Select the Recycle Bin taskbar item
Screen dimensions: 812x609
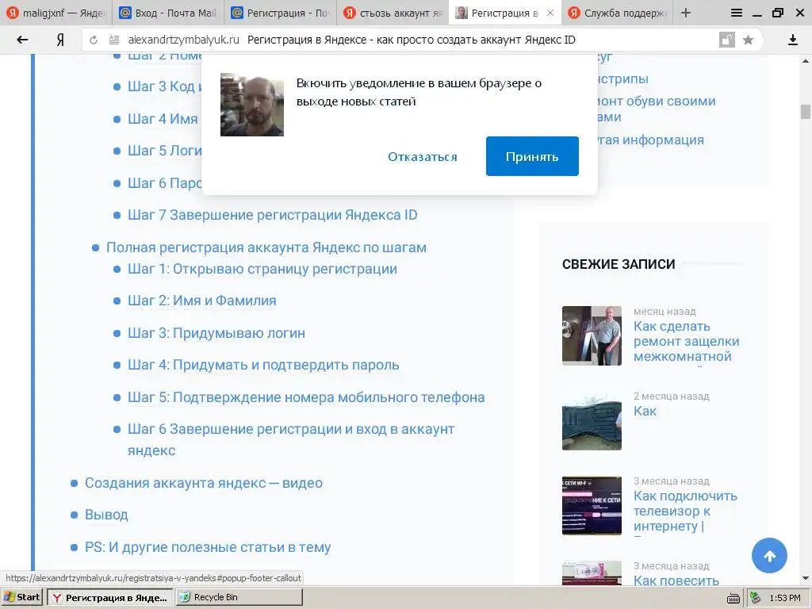(x=239, y=597)
